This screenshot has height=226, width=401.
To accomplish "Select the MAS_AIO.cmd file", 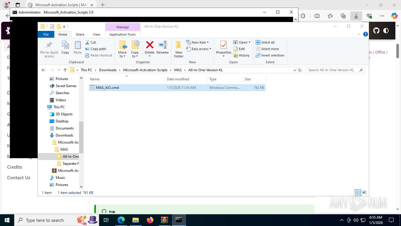I will click(177, 87).
